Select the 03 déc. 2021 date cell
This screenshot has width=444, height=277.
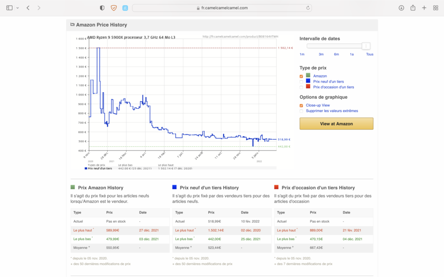coord(149,239)
